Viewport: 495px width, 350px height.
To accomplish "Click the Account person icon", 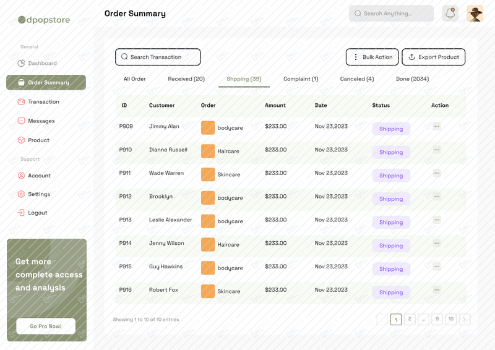I will click(21, 176).
